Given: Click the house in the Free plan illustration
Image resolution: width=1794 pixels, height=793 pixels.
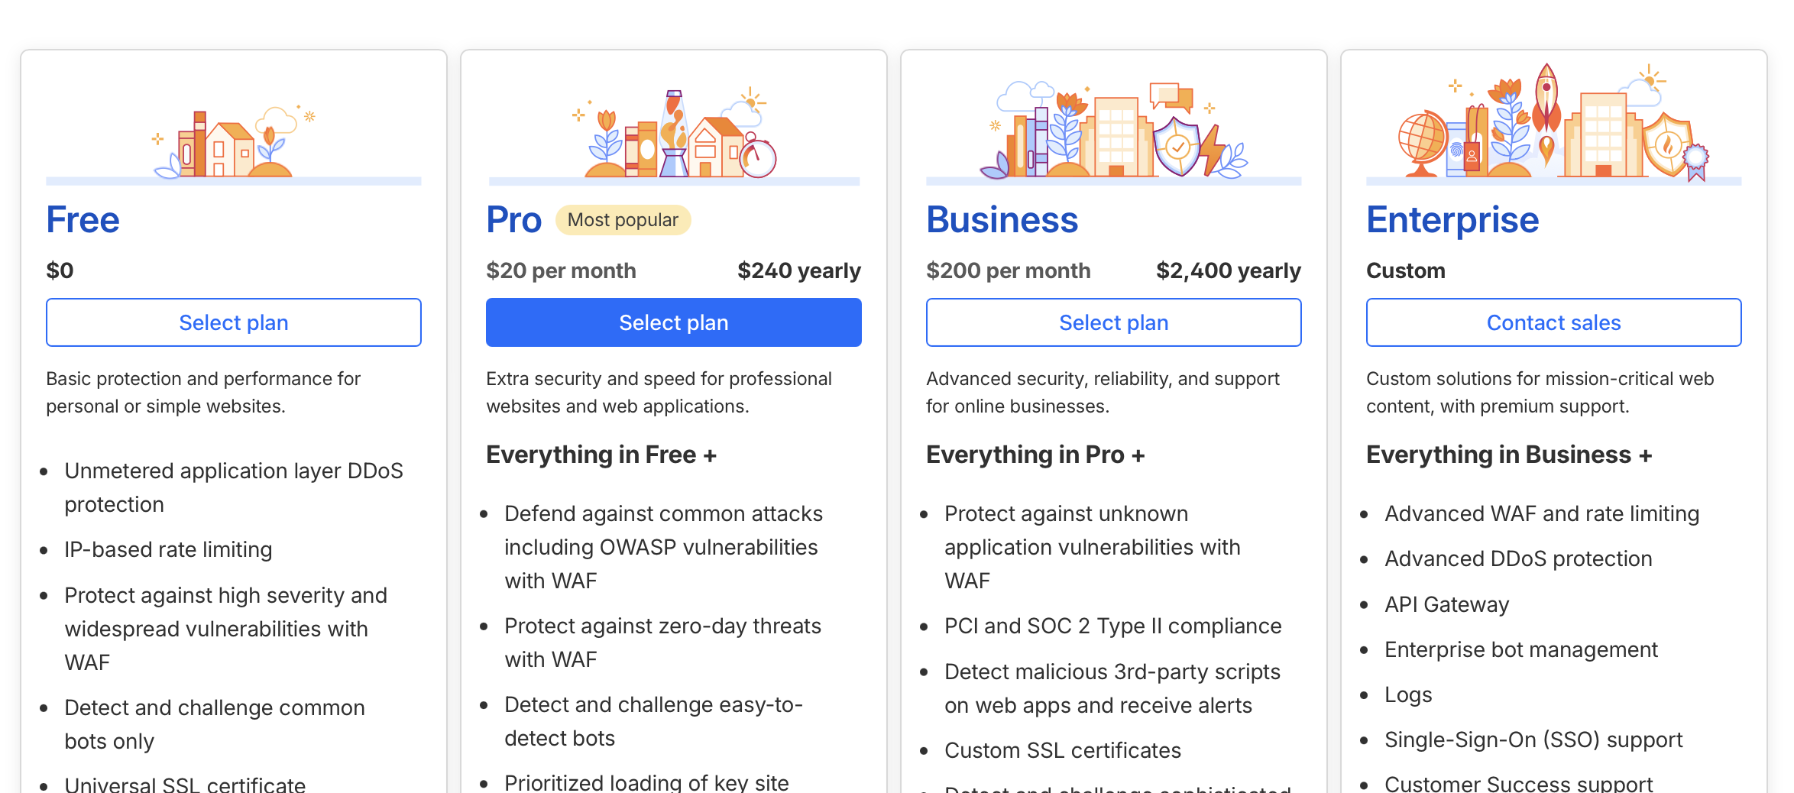Looking at the screenshot, I should 230,148.
